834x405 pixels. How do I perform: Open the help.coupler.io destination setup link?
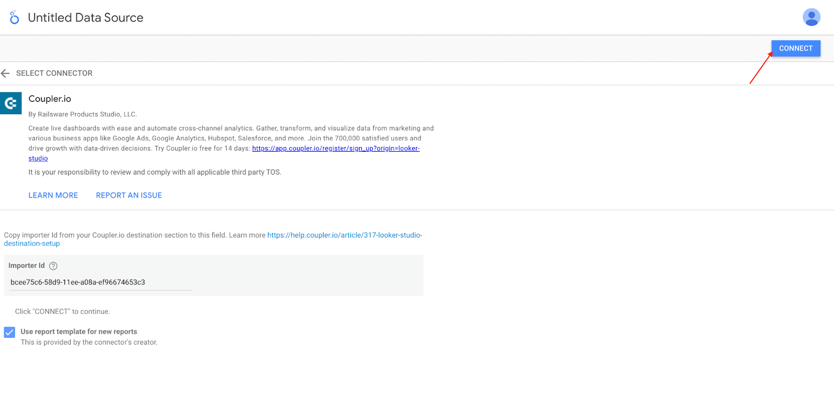click(345, 235)
